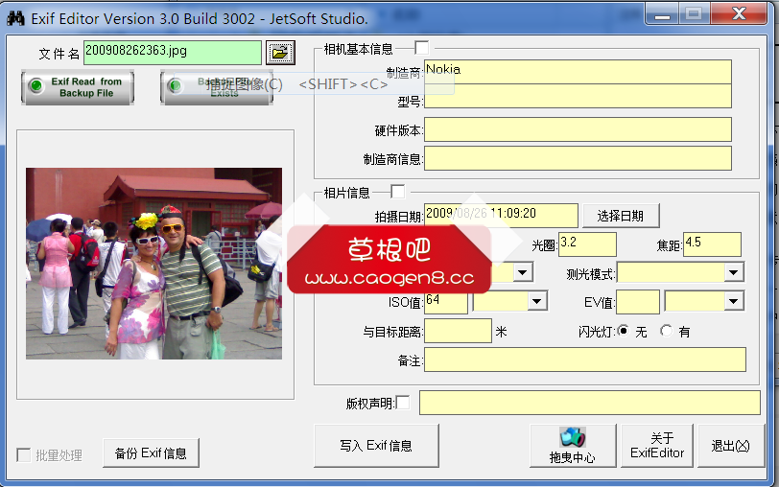779x487 pixels.
Task: Click the 退出(X) button
Action: click(x=730, y=446)
